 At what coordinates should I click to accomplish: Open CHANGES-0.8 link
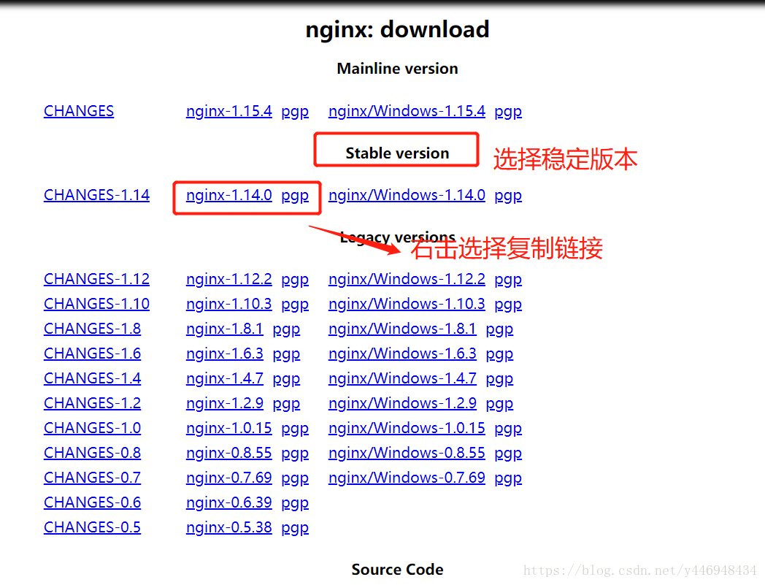[x=92, y=454]
